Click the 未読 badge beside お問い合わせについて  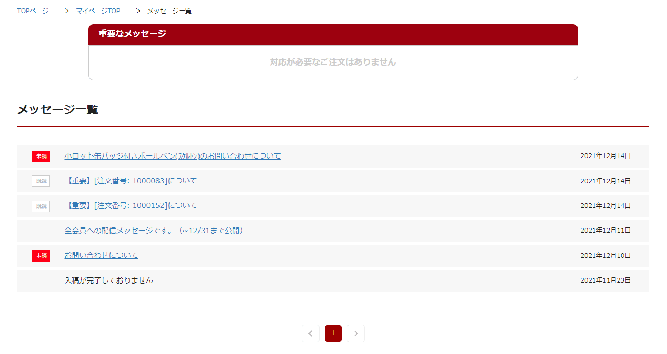click(x=41, y=256)
